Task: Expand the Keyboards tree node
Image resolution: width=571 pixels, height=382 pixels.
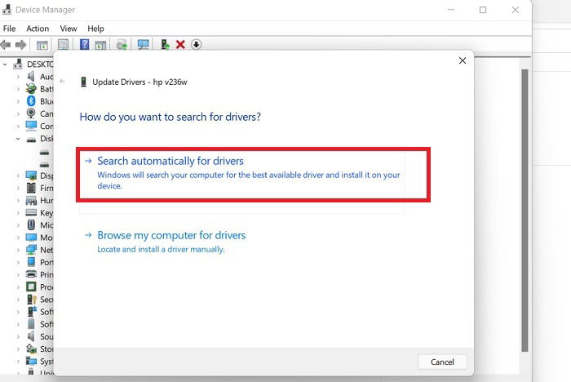Action: click(18, 212)
